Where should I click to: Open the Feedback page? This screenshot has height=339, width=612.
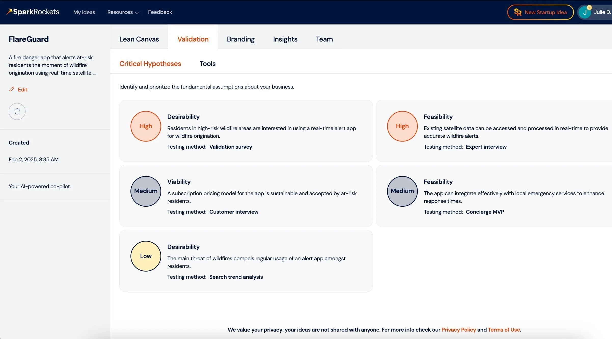point(160,12)
